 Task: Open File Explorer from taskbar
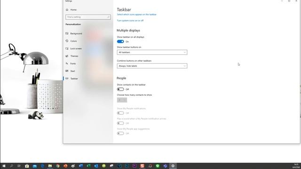(50, 166)
